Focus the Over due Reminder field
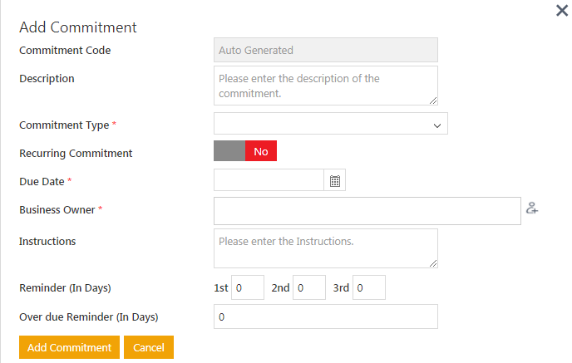The width and height of the screenshot is (572, 363). 325,316
